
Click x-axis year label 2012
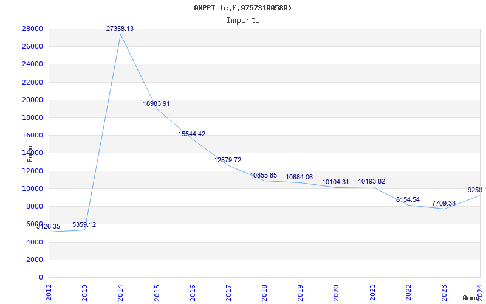point(49,293)
